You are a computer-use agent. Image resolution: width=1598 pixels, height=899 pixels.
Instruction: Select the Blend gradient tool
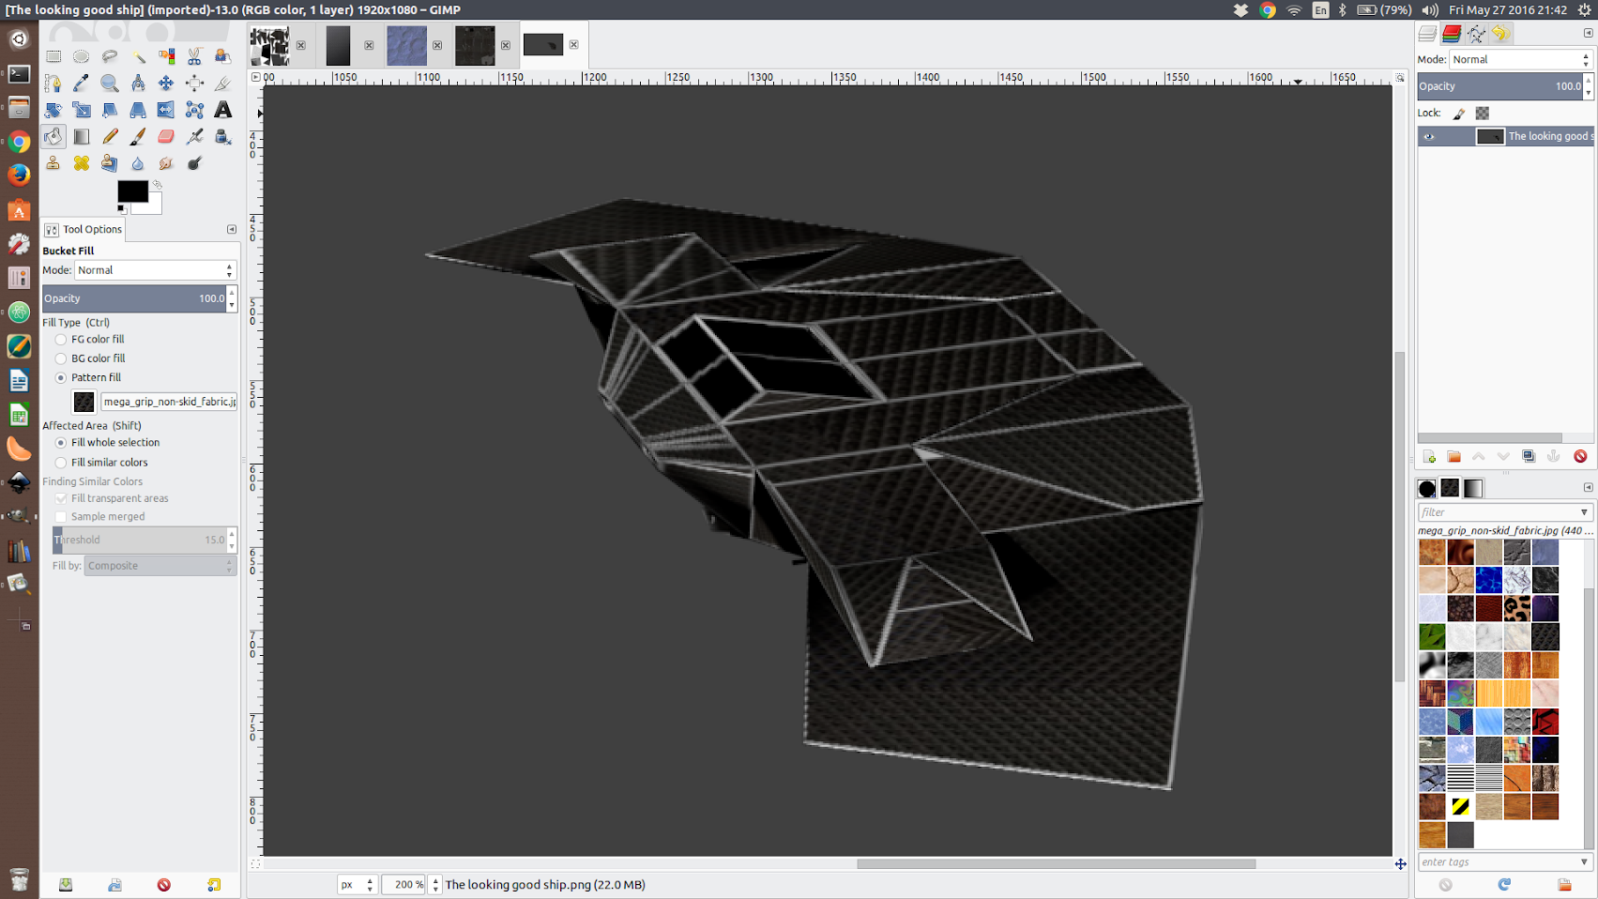pos(82,137)
